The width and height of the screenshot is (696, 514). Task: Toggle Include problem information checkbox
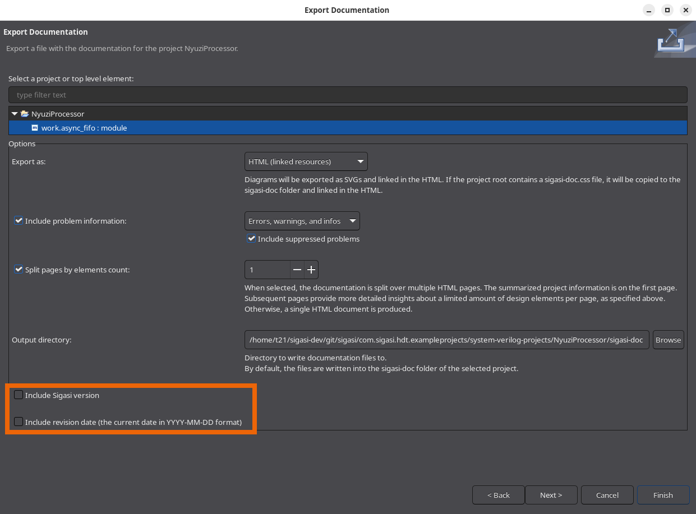click(x=19, y=221)
